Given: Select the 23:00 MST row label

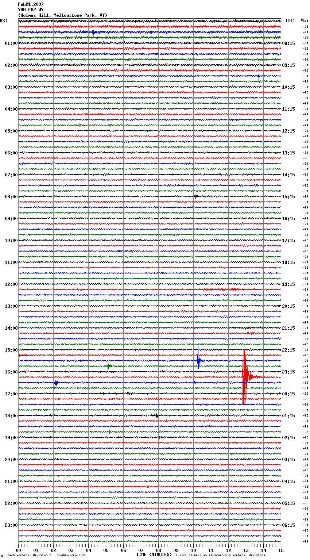Looking at the screenshot, I should tap(11, 525).
